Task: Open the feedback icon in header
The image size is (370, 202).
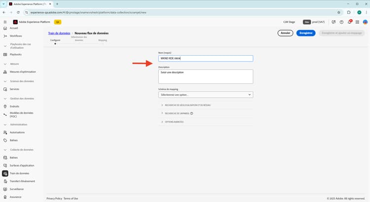Action: 333,22
